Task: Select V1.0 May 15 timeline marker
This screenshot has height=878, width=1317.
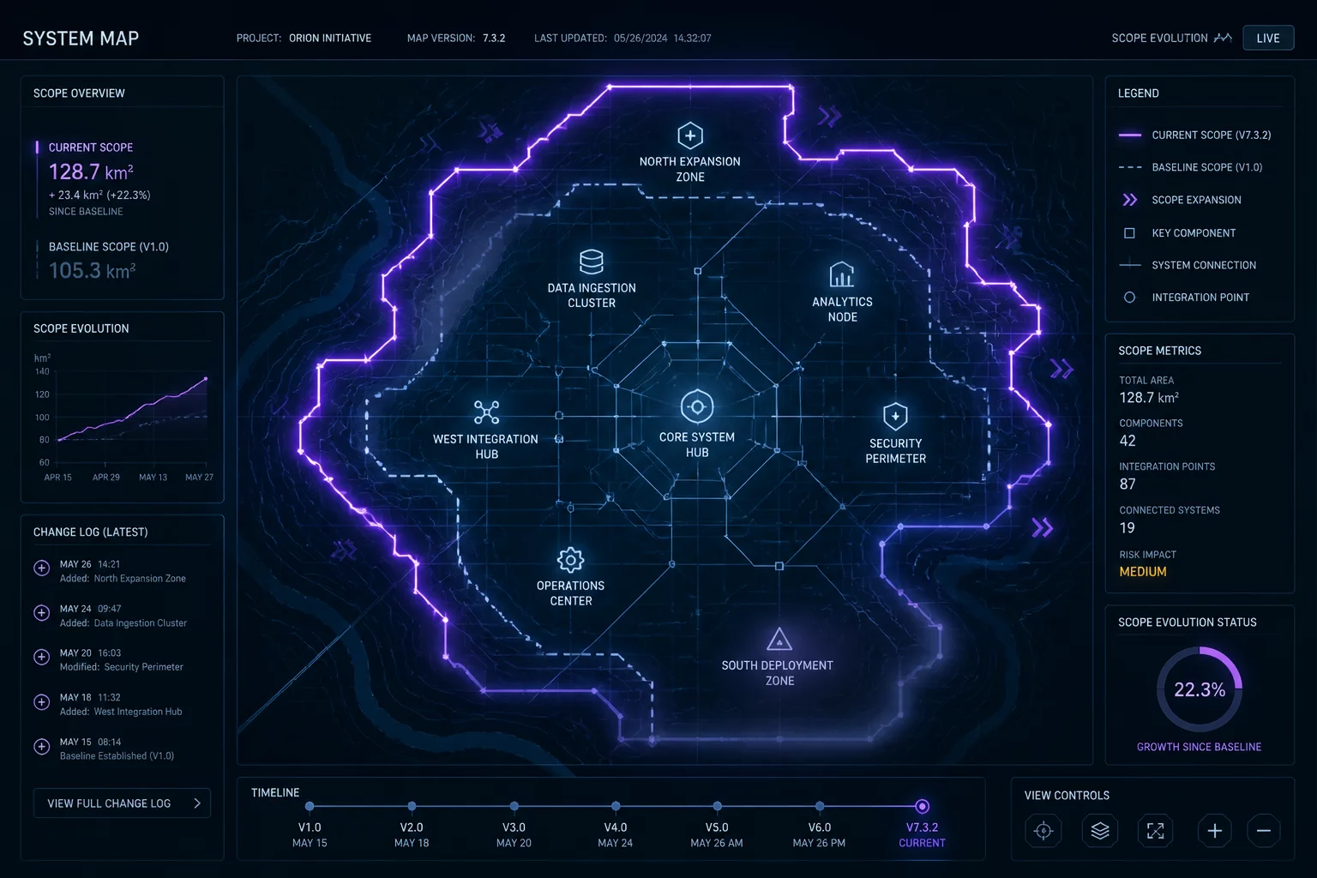Action: click(310, 806)
